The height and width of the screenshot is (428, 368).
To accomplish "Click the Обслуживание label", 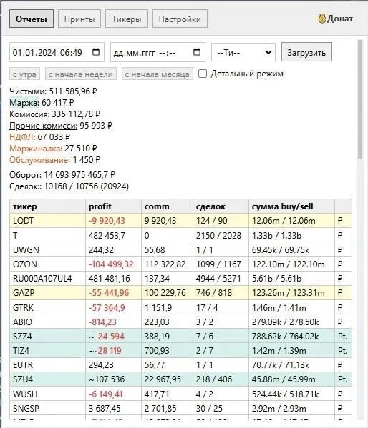I will coord(39,160).
